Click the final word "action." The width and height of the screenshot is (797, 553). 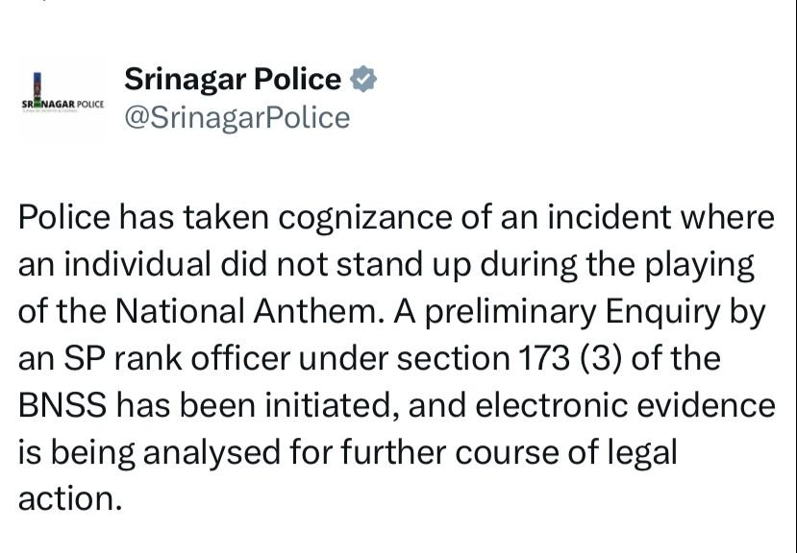point(70,499)
